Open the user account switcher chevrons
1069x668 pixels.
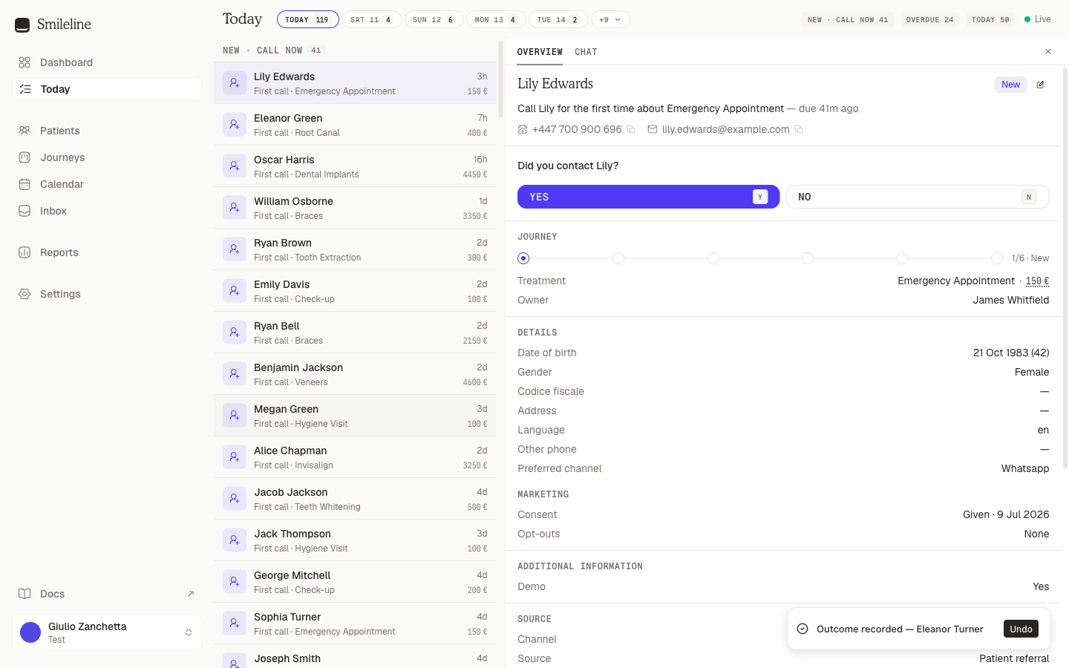(x=189, y=632)
